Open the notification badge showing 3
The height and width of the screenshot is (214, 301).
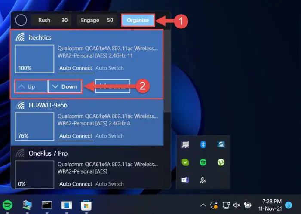point(289,205)
